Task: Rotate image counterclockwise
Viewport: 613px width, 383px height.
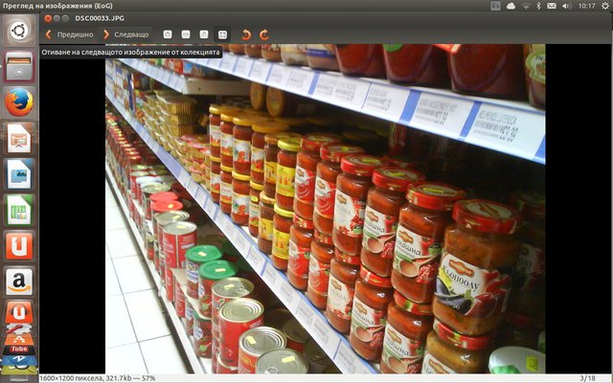Action: click(x=246, y=34)
